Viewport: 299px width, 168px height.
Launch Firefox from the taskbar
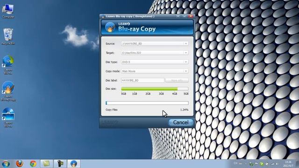coord(20,164)
